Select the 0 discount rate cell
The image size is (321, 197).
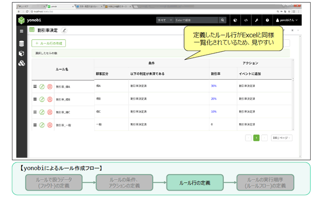(x=223, y=124)
